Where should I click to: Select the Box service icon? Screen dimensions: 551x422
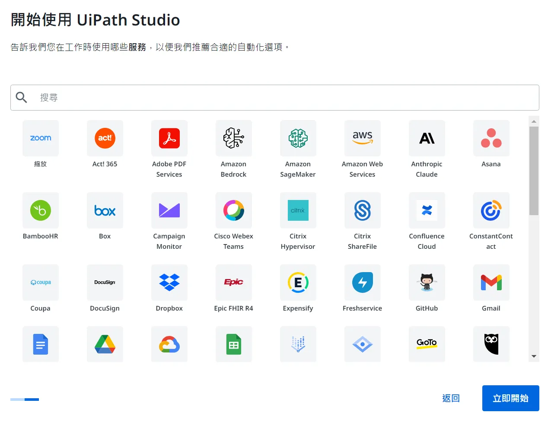(x=105, y=210)
